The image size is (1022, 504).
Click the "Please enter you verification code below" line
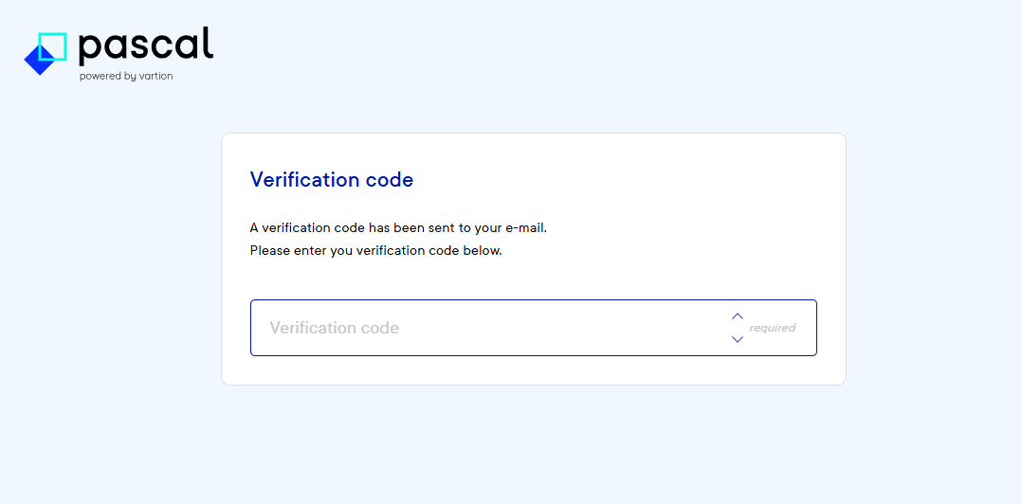tap(375, 250)
